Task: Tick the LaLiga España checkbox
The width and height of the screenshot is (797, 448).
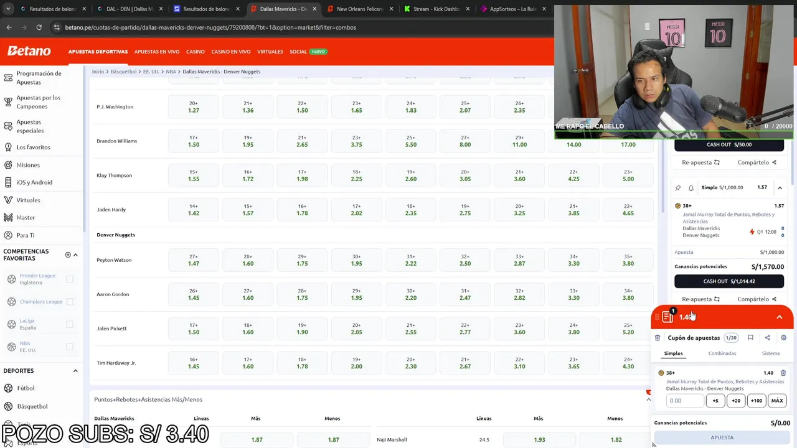Action: (70, 324)
